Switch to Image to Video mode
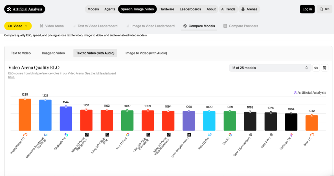Screen dimensions: 334x176 53,53
